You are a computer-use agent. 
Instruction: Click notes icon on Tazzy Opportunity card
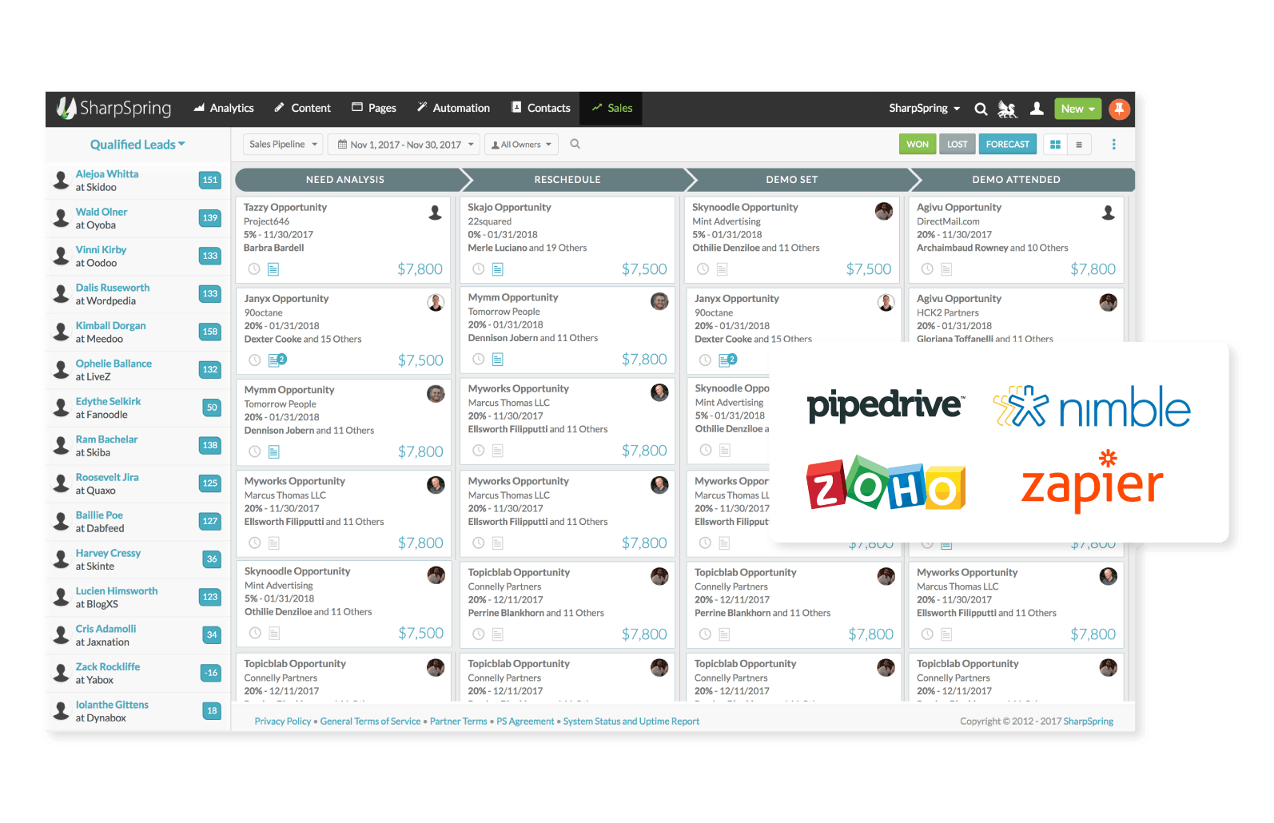click(273, 269)
